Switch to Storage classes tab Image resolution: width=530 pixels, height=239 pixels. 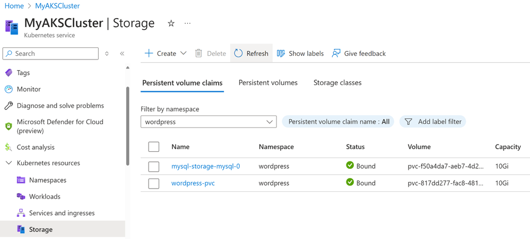(x=337, y=83)
